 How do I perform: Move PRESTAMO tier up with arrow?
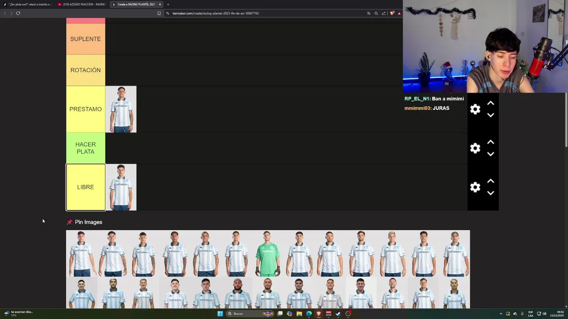pos(490,103)
